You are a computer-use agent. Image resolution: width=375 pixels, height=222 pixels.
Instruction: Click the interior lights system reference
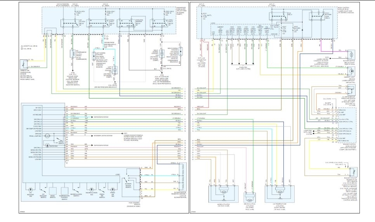[x=103, y=135]
